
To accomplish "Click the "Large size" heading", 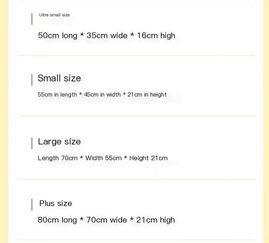I will pos(59,142).
